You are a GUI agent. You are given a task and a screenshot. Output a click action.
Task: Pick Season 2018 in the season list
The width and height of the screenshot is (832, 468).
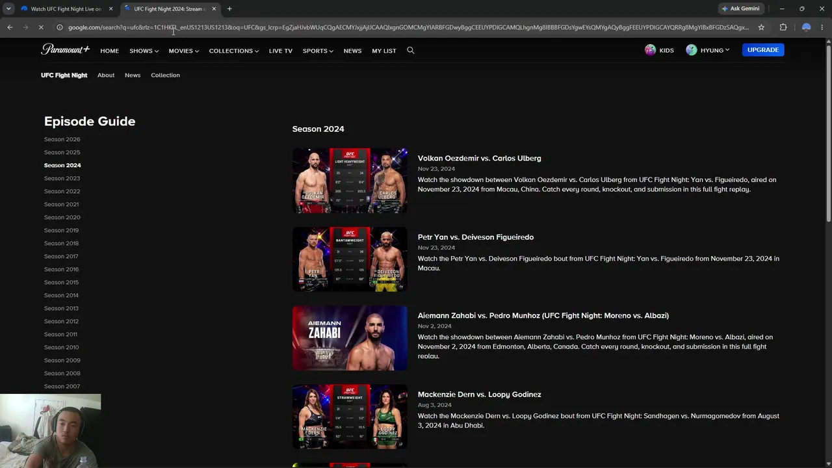tap(62, 243)
